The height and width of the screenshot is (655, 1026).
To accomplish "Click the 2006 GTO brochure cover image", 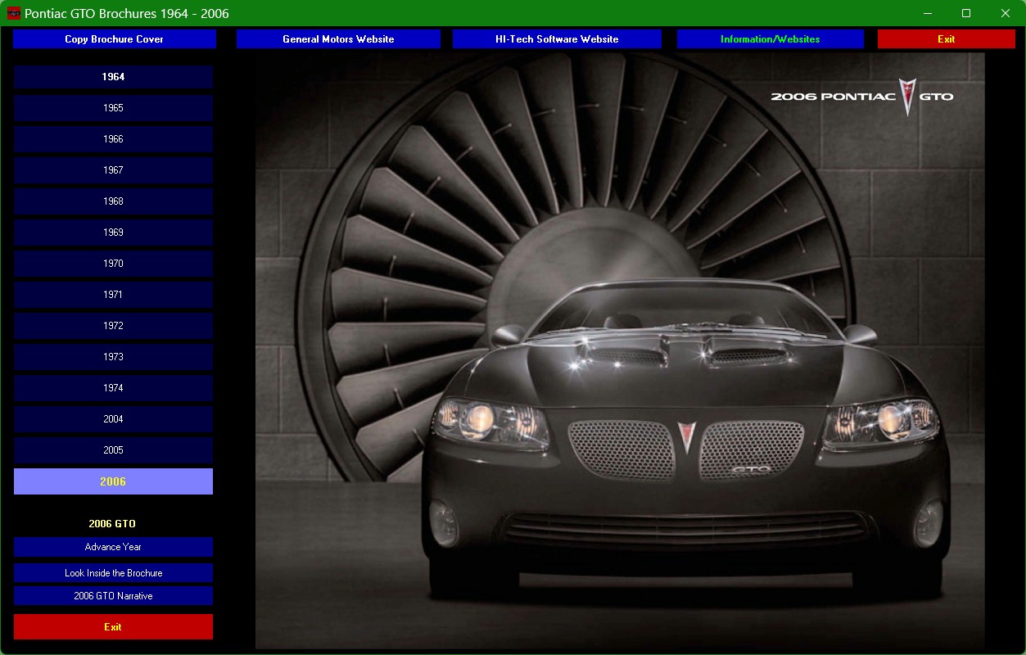I will (619, 350).
